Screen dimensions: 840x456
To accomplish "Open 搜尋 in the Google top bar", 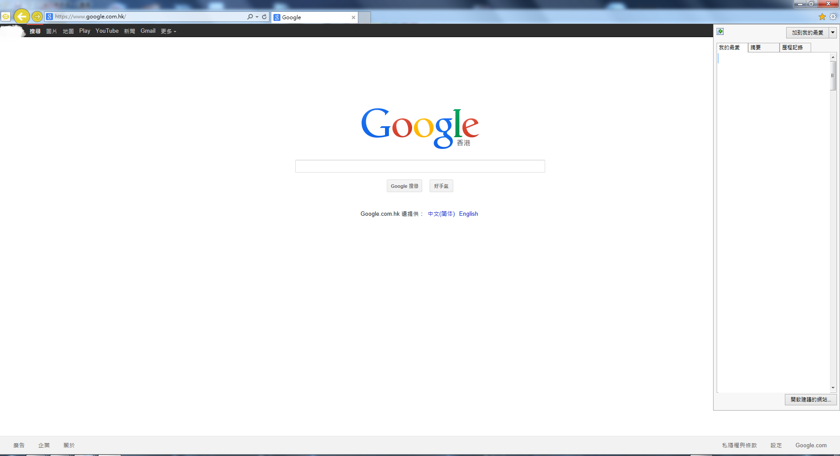I will click(35, 31).
